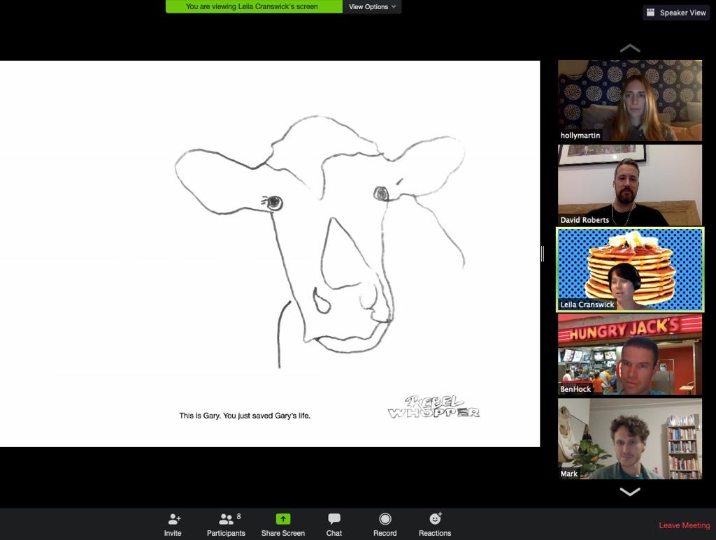Click the green Share Screen icon
This screenshot has width=716, height=540.
(283, 519)
